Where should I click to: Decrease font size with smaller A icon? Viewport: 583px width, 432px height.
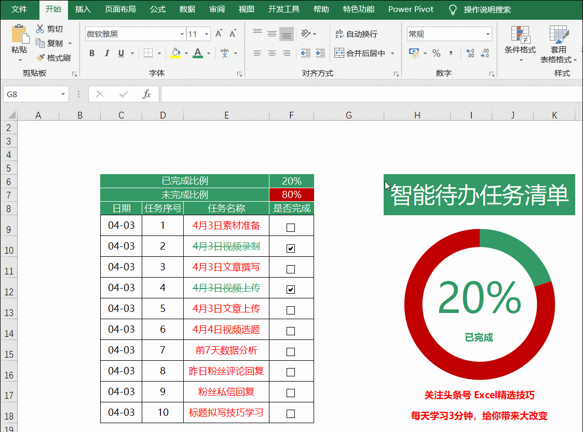point(233,34)
